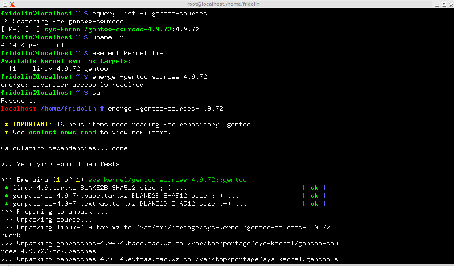Click the command 'equery list -i gentoo-sources'
Screen dimensions: 454x266
(149, 13)
